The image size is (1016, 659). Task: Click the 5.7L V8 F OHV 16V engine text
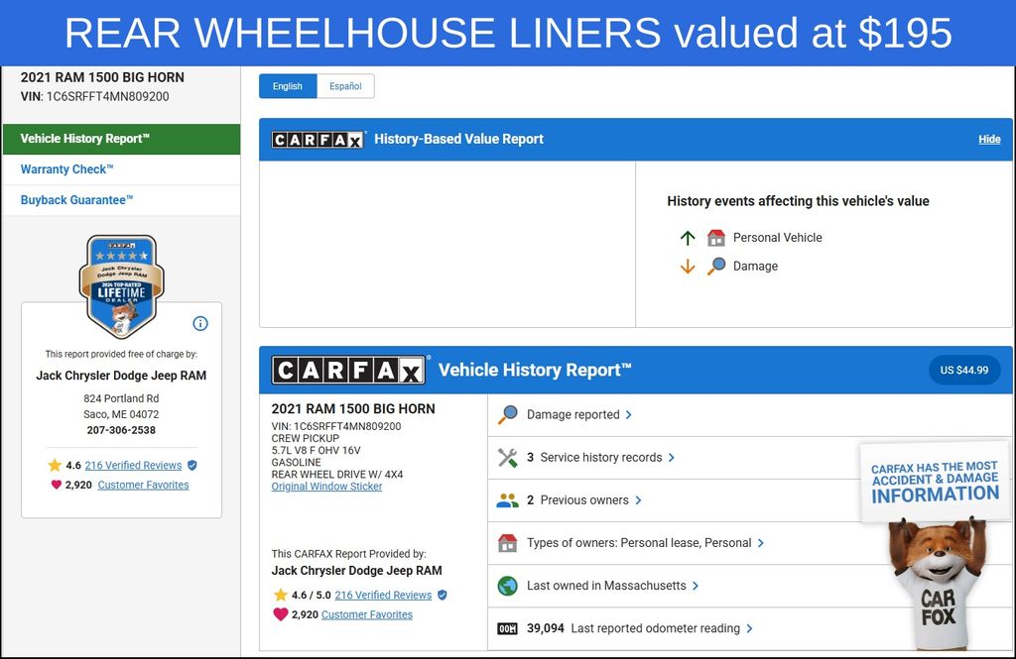[317, 451]
